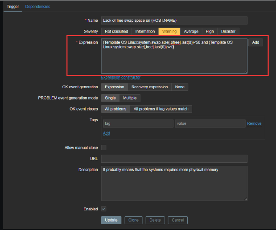Viewport: 276px width, 230px height.
Task: Set OK event generation to None
Action: [180, 87]
